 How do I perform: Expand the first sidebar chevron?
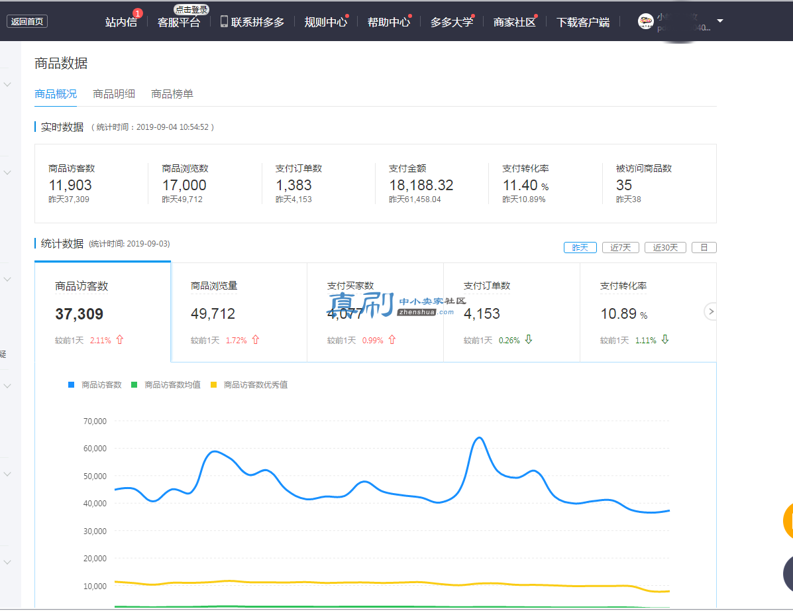click(7, 84)
